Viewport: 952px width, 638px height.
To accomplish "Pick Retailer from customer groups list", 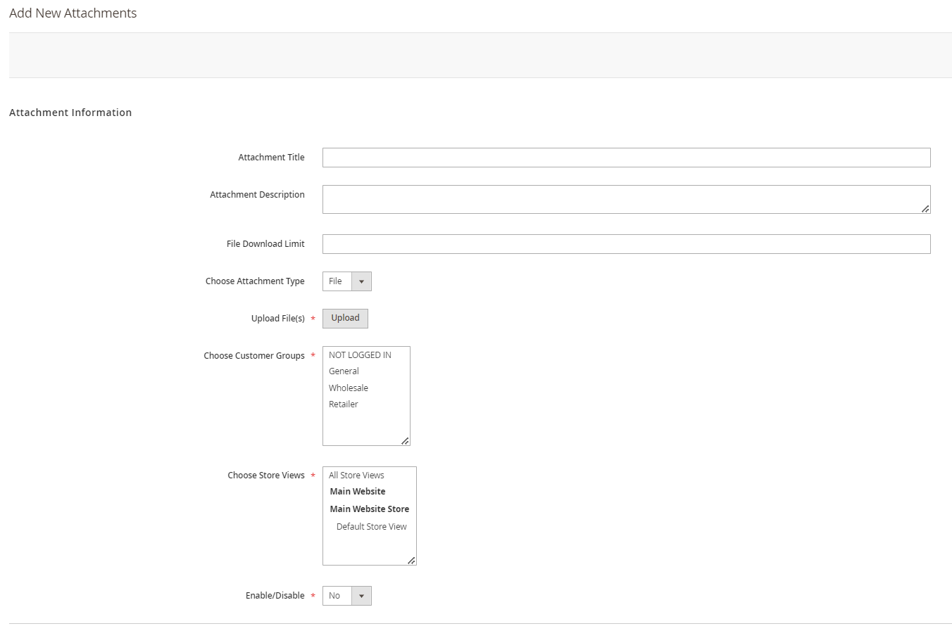I will [x=344, y=404].
